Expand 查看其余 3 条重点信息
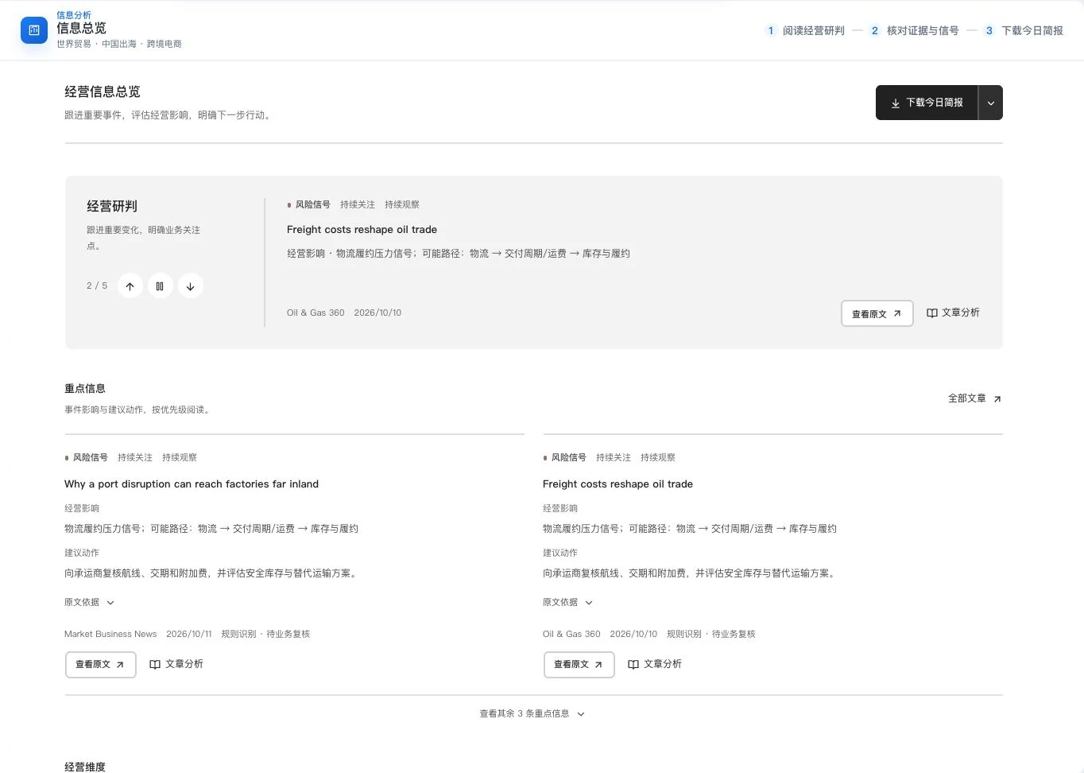This screenshot has width=1084, height=773. (x=532, y=713)
